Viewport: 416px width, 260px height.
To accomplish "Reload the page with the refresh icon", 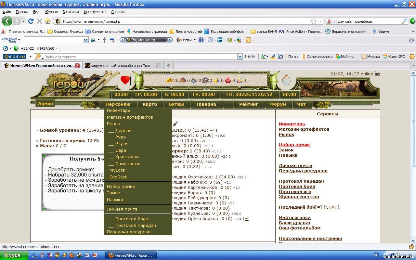I will 31,21.
